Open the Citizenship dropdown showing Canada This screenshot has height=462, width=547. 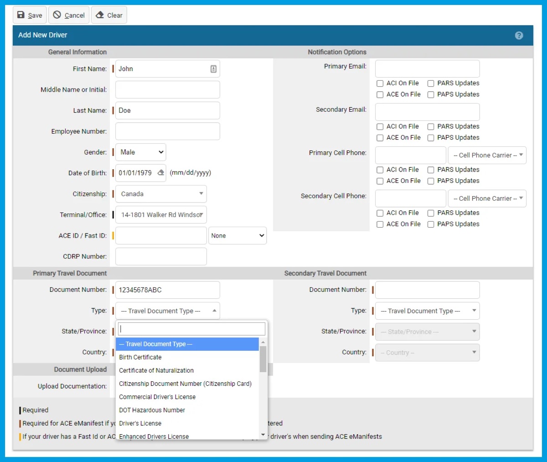[x=161, y=194]
